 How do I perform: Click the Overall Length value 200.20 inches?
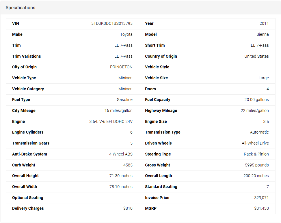point(256,176)
